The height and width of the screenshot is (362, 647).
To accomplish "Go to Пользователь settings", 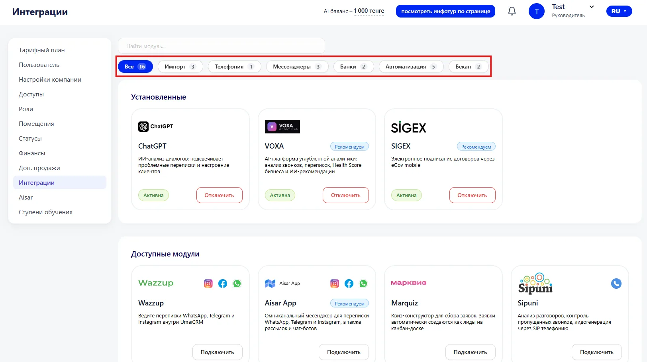I will coord(60,65).
